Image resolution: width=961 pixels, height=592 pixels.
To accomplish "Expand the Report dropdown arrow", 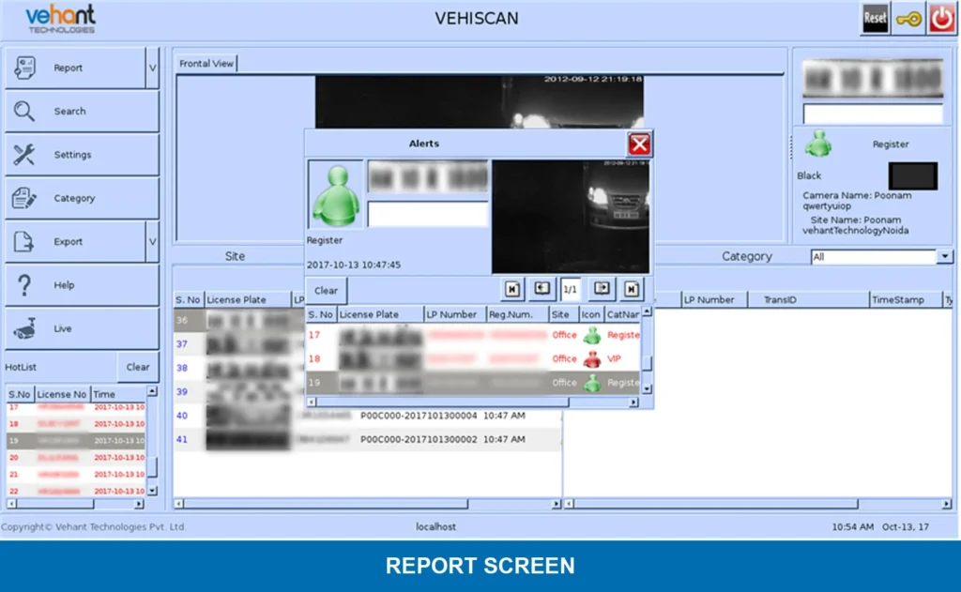I will [x=152, y=68].
